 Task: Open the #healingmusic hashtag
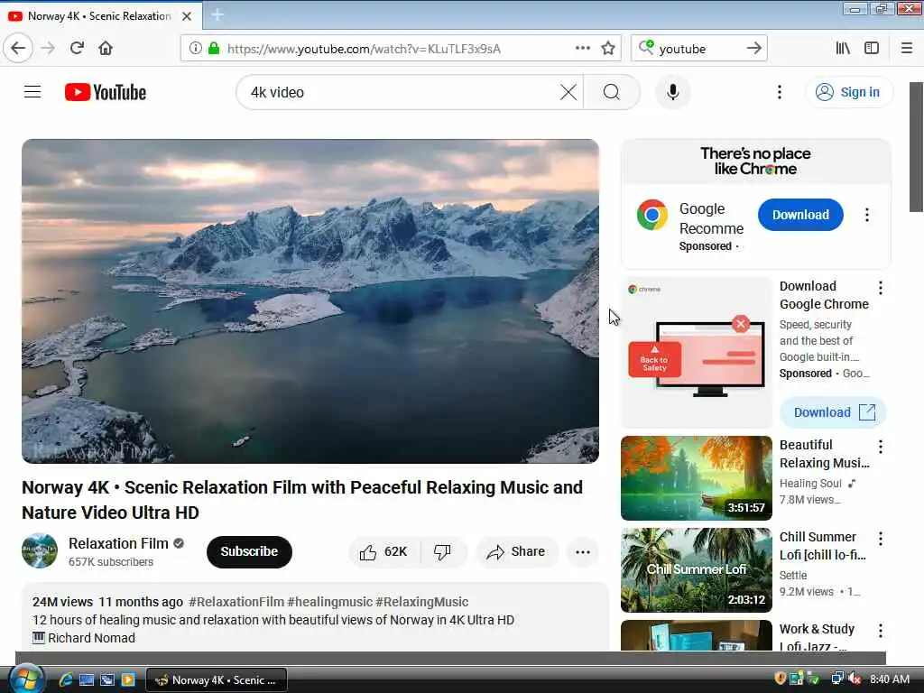tap(330, 602)
